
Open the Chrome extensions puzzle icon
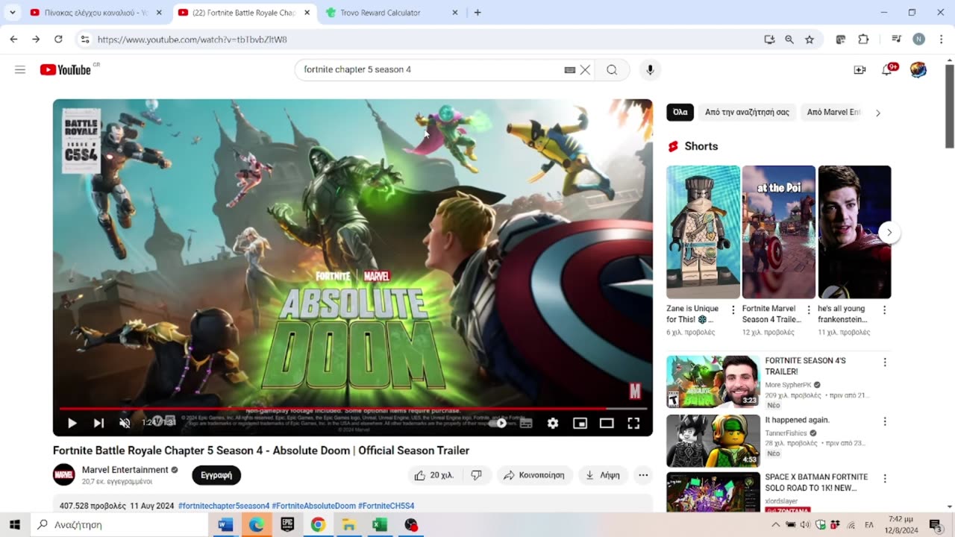pos(863,40)
